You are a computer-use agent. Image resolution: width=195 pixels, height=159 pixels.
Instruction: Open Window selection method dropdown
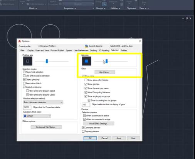click(x=43, y=103)
